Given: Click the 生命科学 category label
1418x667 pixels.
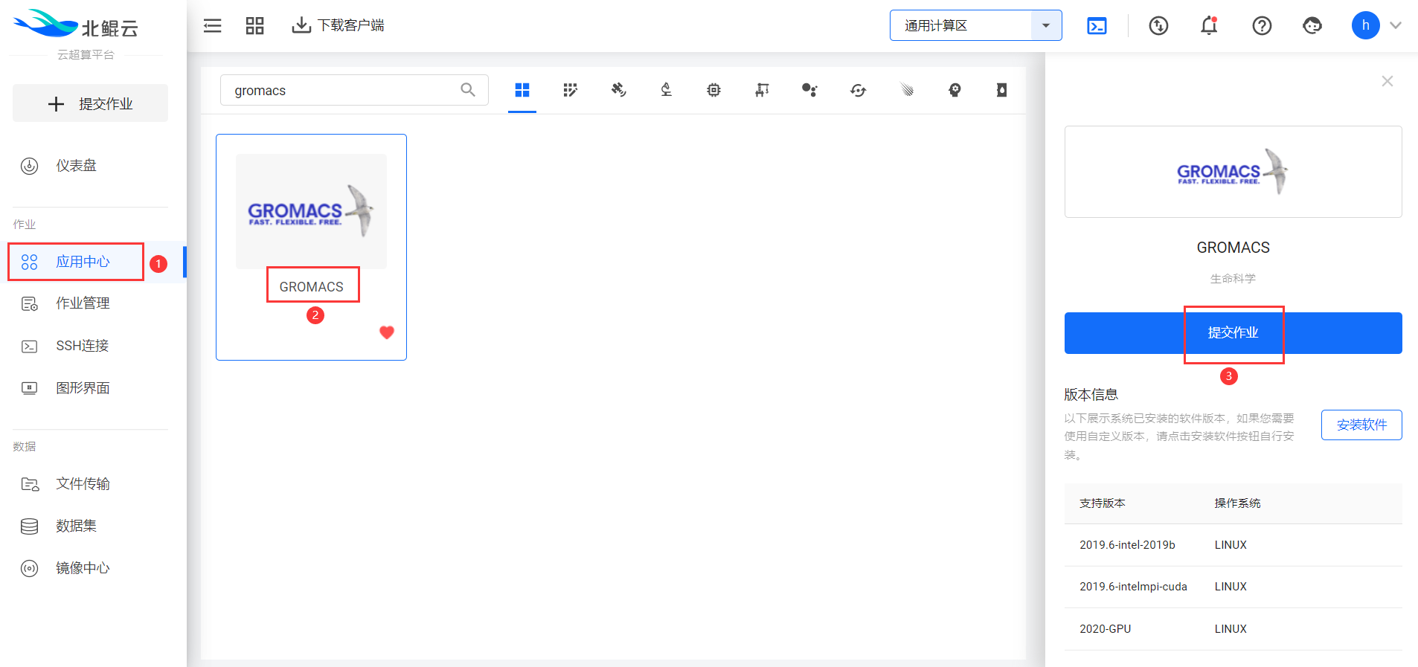Looking at the screenshot, I should coord(1233,279).
